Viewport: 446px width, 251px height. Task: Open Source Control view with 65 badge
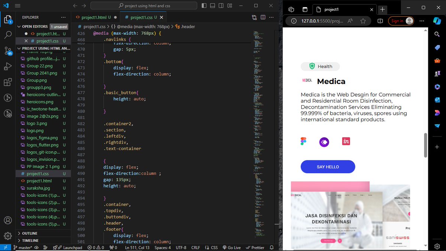point(8,51)
